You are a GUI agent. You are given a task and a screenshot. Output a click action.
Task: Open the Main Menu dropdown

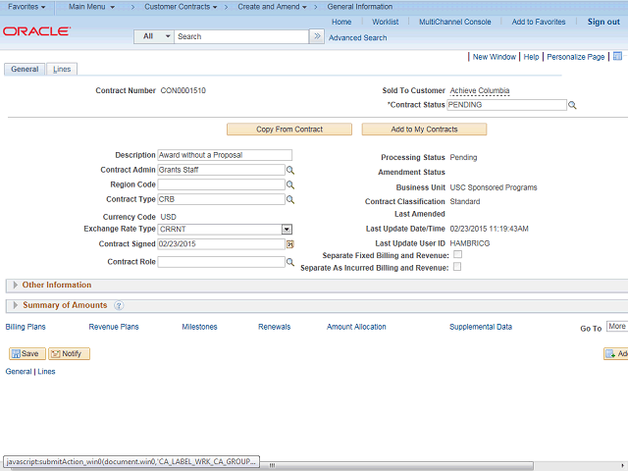91,7
